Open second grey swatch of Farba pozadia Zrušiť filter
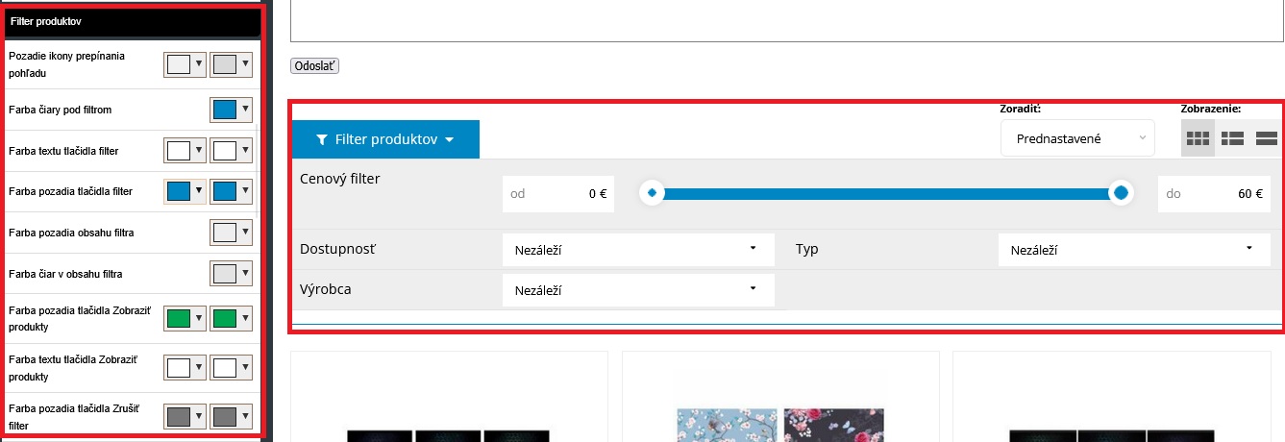The height and width of the screenshot is (442, 1285). [231, 416]
